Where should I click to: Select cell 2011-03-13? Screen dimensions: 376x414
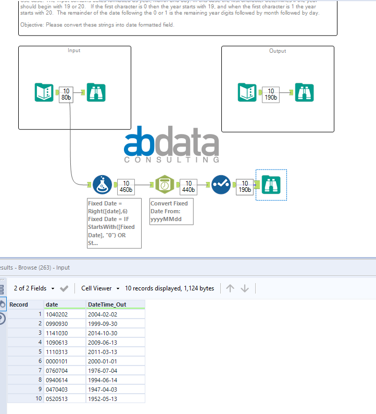click(x=116, y=352)
